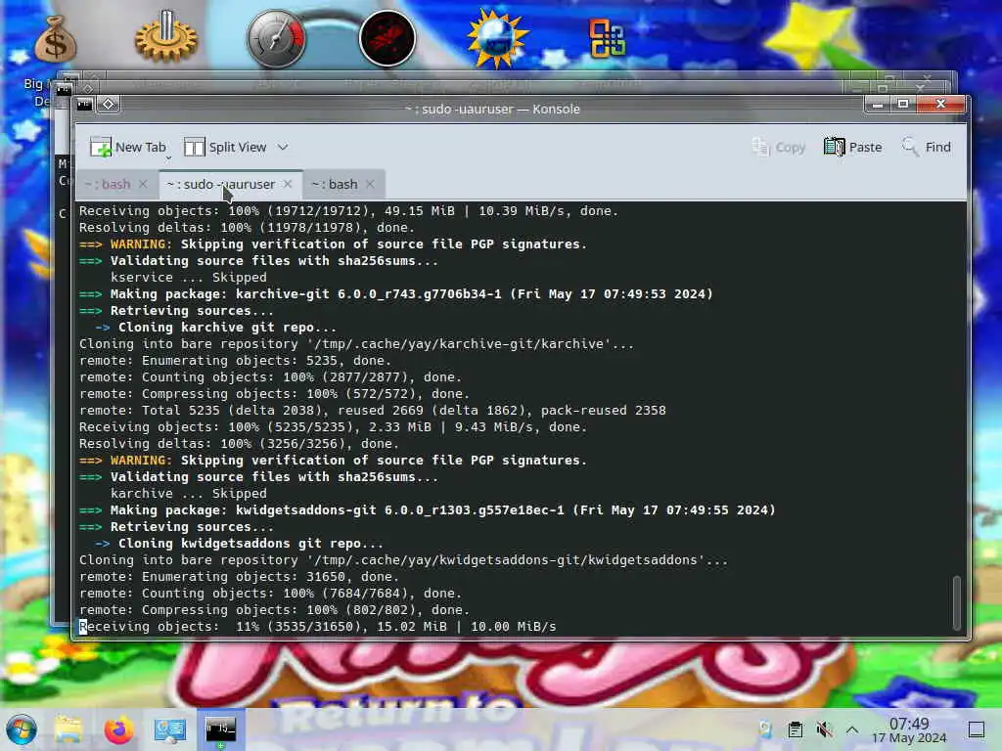Click the Konsole terminal scrollbar handle

[957, 602]
